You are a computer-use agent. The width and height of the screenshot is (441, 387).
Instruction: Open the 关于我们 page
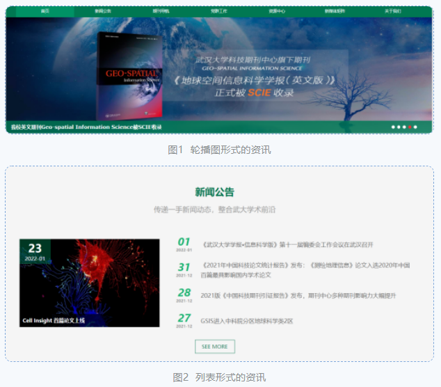point(392,12)
